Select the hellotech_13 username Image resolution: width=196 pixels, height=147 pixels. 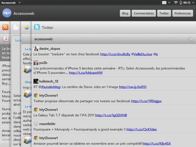click(49, 81)
